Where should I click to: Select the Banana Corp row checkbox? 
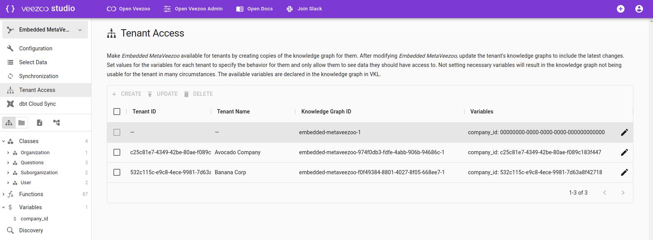pyautogui.click(x=117, y=172)
